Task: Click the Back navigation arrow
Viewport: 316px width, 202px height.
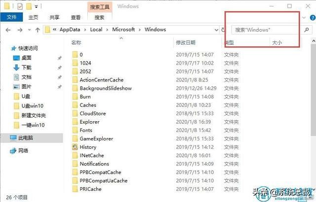Action: [x=8, y=30]
